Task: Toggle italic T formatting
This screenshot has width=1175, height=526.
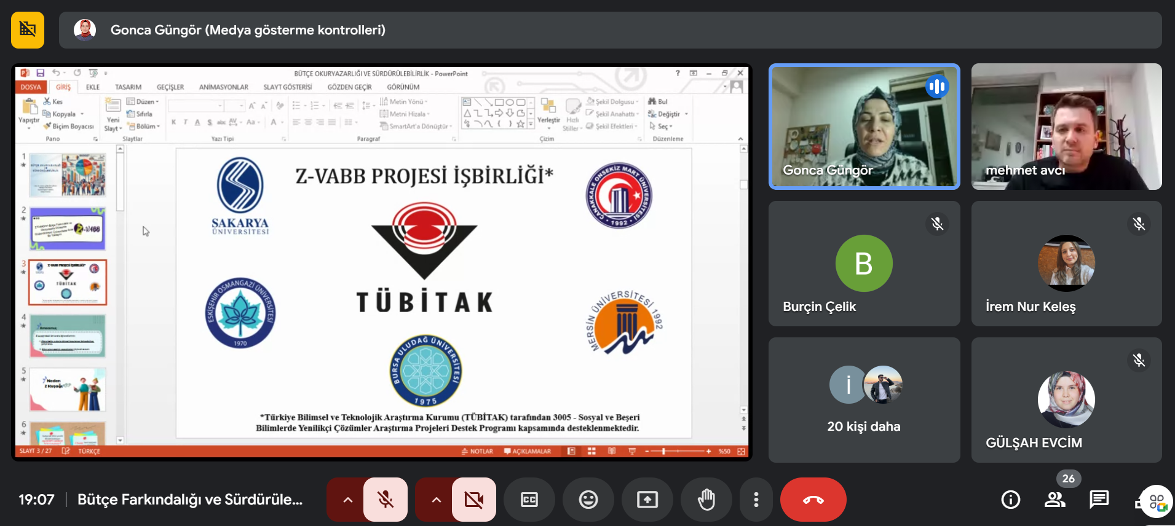Action: pos(186,122)
